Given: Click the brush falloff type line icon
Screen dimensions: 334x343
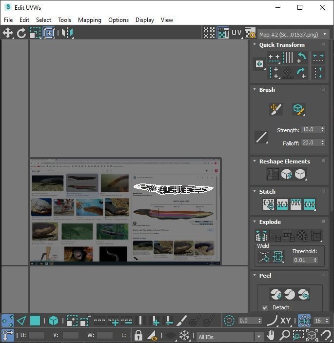Looking at the screenshot, I should [x=261, y=137].
